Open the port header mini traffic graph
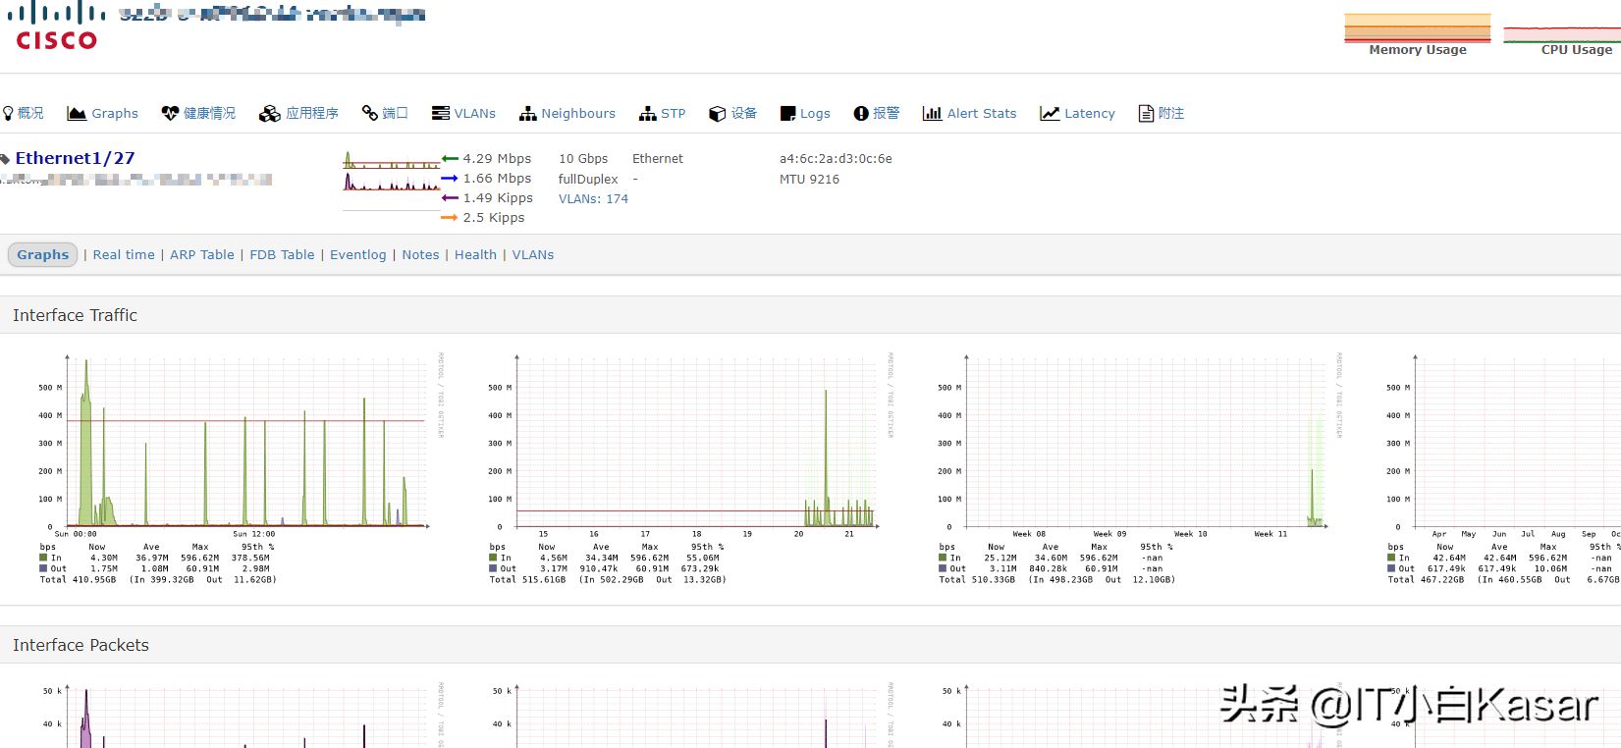Image resolution: width=1621 pixels, height=748 pixels. pos(392,181)
